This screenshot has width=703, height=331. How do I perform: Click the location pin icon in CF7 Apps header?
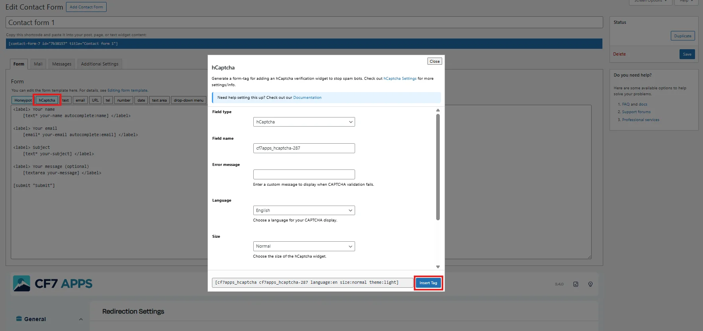(x=590, y=284)
